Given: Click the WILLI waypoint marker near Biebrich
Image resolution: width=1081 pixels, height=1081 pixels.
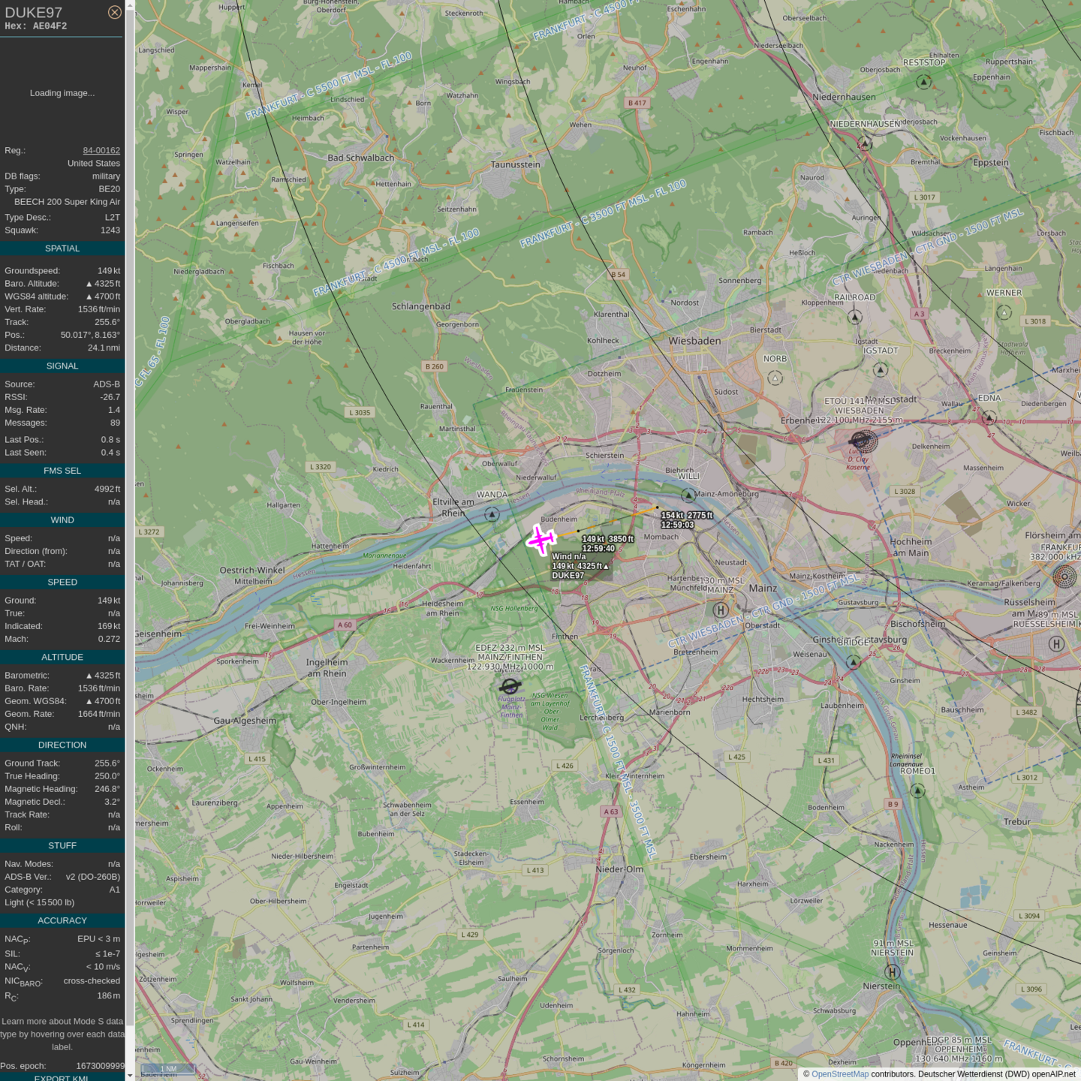Looking at the screenshot, I should [x=688, y=495].
